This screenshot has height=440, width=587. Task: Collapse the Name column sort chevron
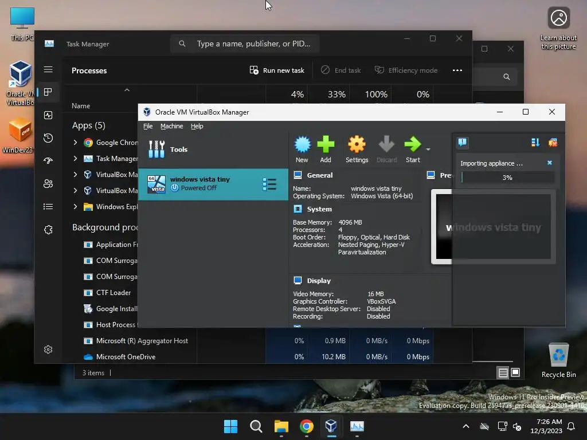pos(127,90)
